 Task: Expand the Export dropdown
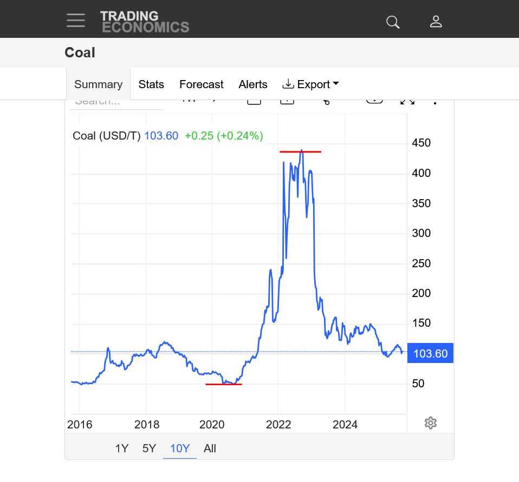coord(311,84)
